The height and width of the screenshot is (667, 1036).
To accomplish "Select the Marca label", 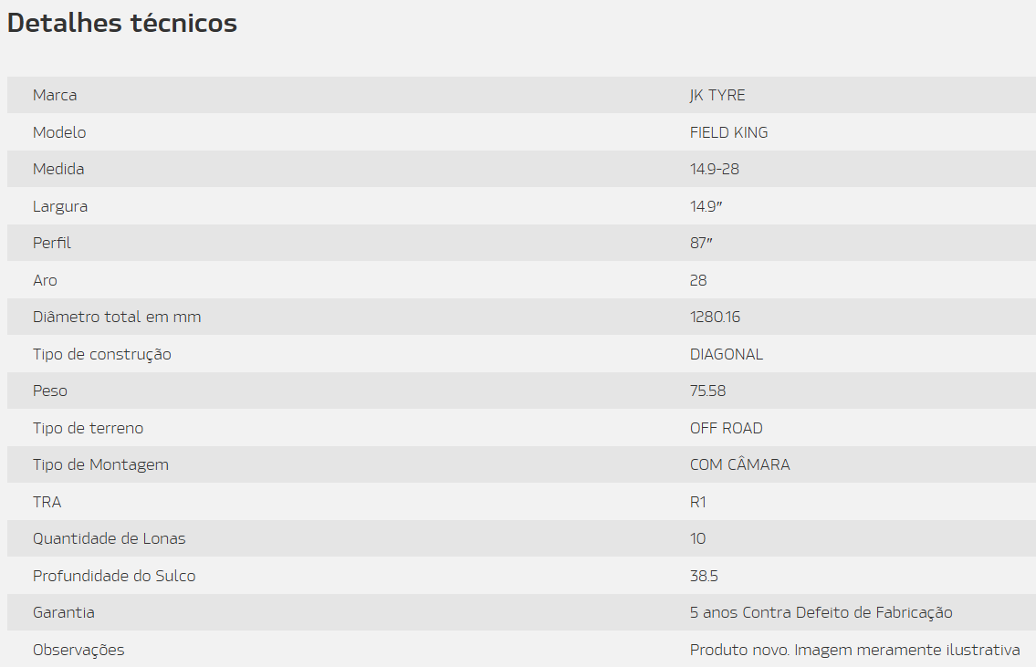I will point(55,95).
